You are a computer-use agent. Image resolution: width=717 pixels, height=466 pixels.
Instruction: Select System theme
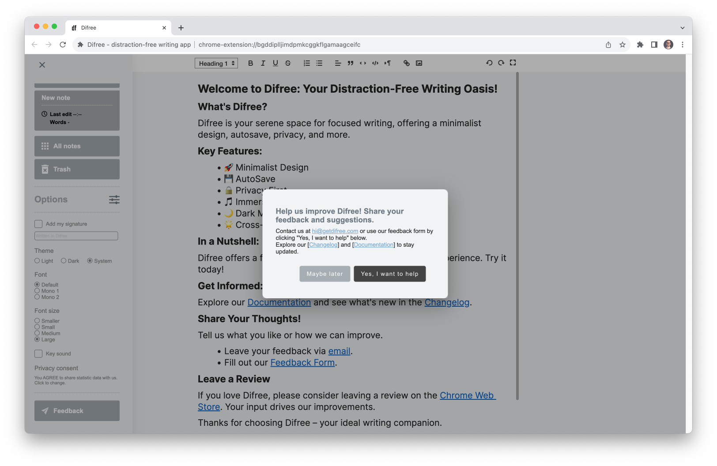point(90,261)
